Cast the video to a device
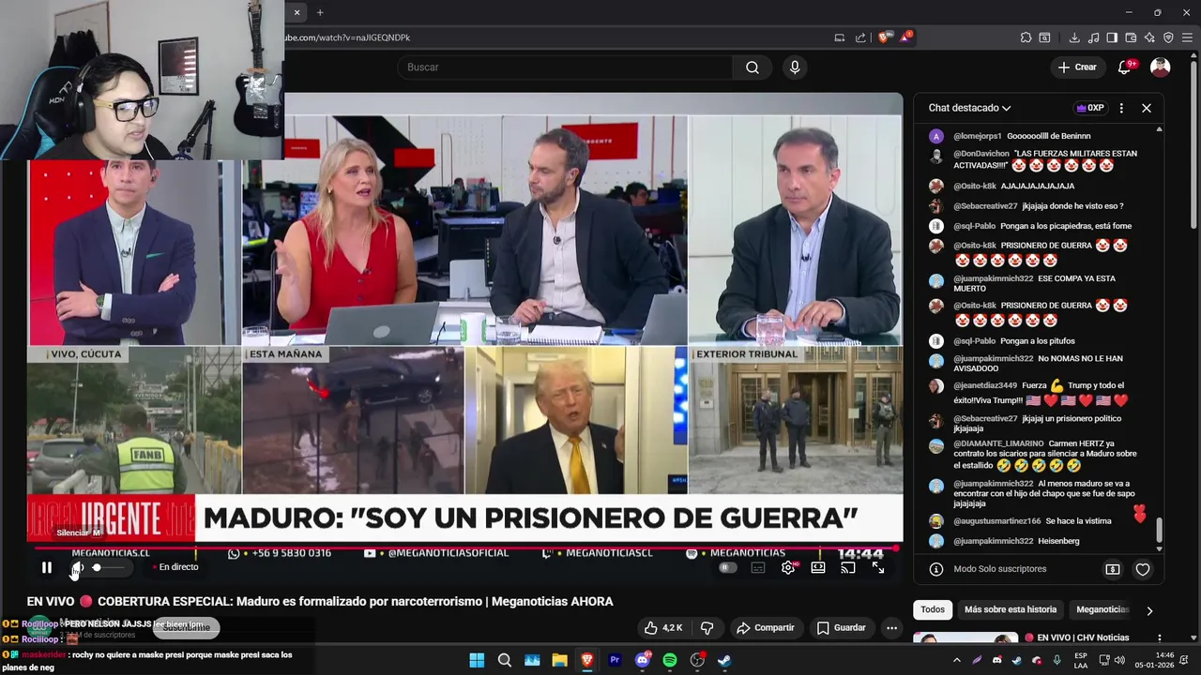 pos(848,567)
